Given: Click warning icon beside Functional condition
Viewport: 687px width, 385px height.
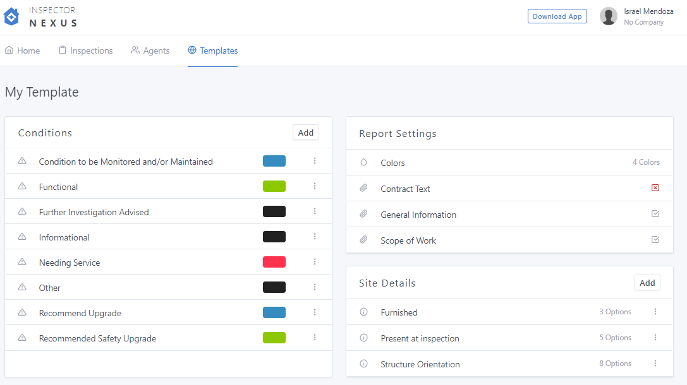Looking at the screenshot, I should [x=22, y=186].
